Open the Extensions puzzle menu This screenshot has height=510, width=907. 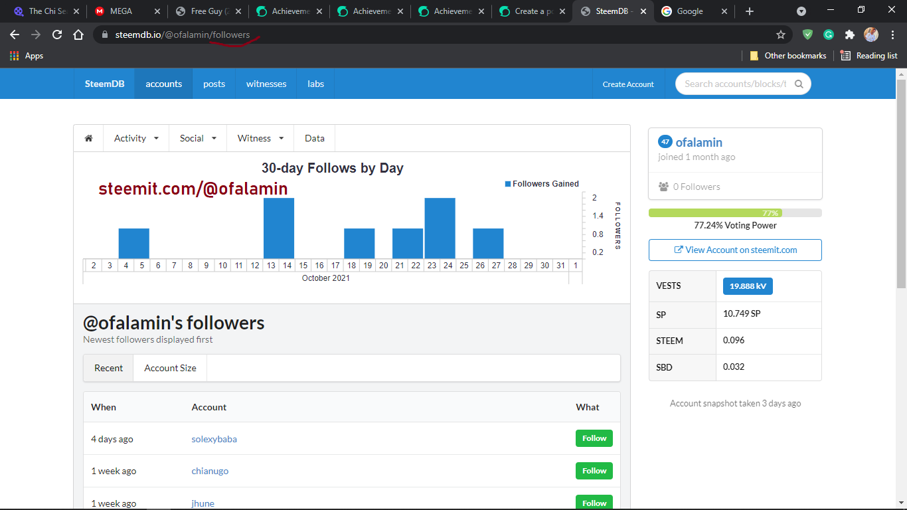click(850, 35)
